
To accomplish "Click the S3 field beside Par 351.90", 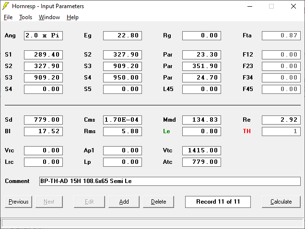I will [123, 66].
